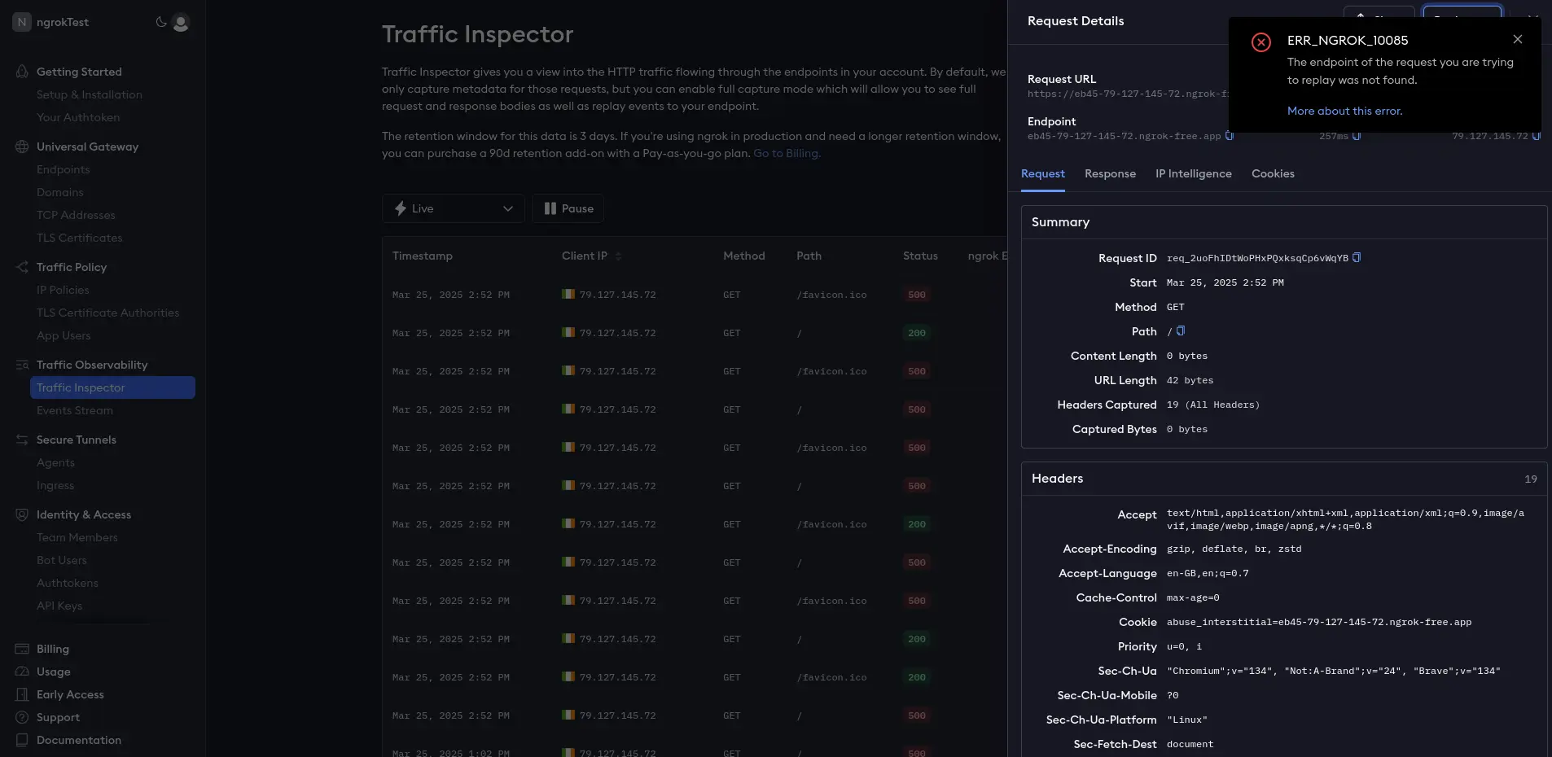1552x757 pixels.
Task: Expand the Universal Gateway section
Action: 87,147
